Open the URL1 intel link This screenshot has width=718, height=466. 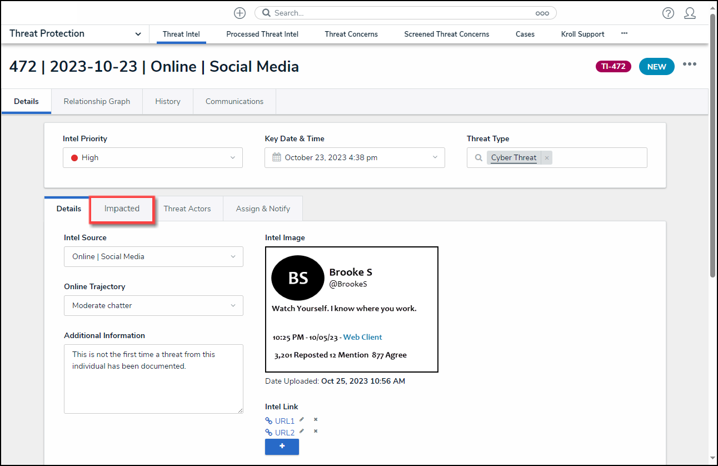pyautogui.click(x=285, y=421)
